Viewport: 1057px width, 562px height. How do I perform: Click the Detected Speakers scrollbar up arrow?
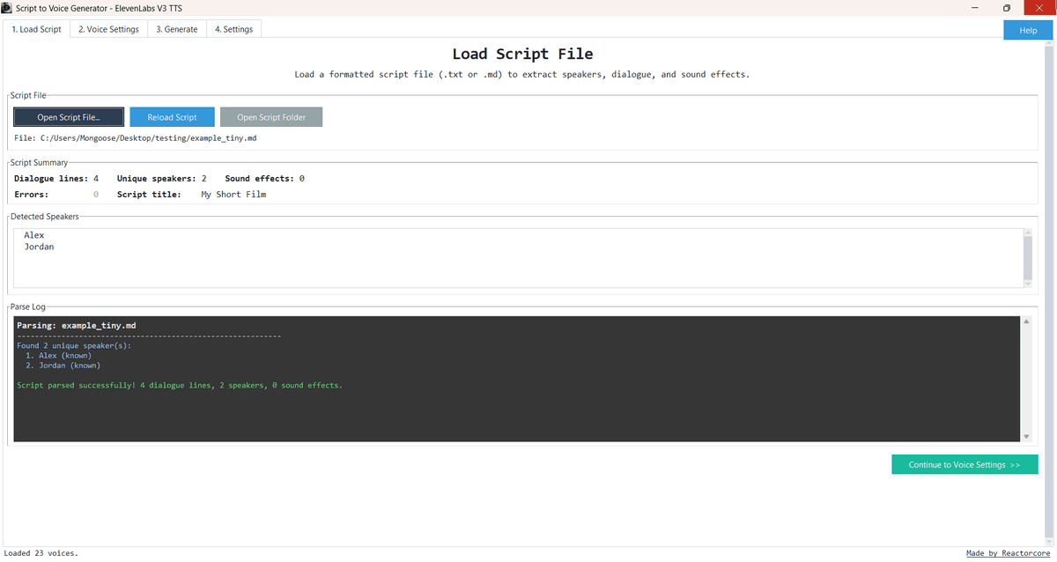(x=1027, y=233)
